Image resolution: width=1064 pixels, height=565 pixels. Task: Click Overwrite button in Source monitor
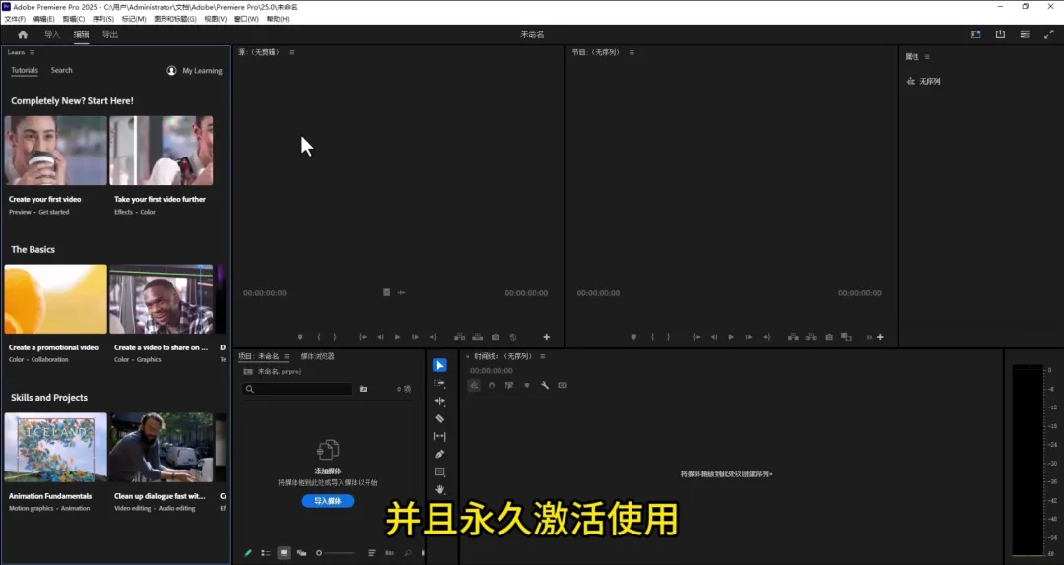[478, 337]
